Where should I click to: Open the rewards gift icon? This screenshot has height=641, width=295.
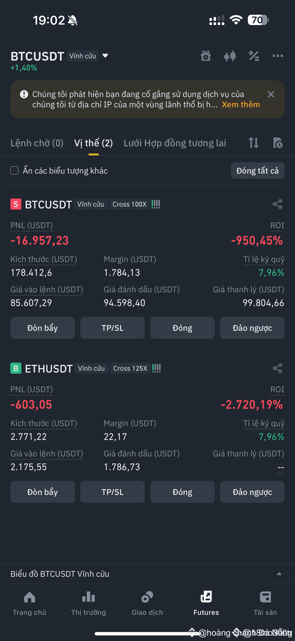tap(206, 56)
